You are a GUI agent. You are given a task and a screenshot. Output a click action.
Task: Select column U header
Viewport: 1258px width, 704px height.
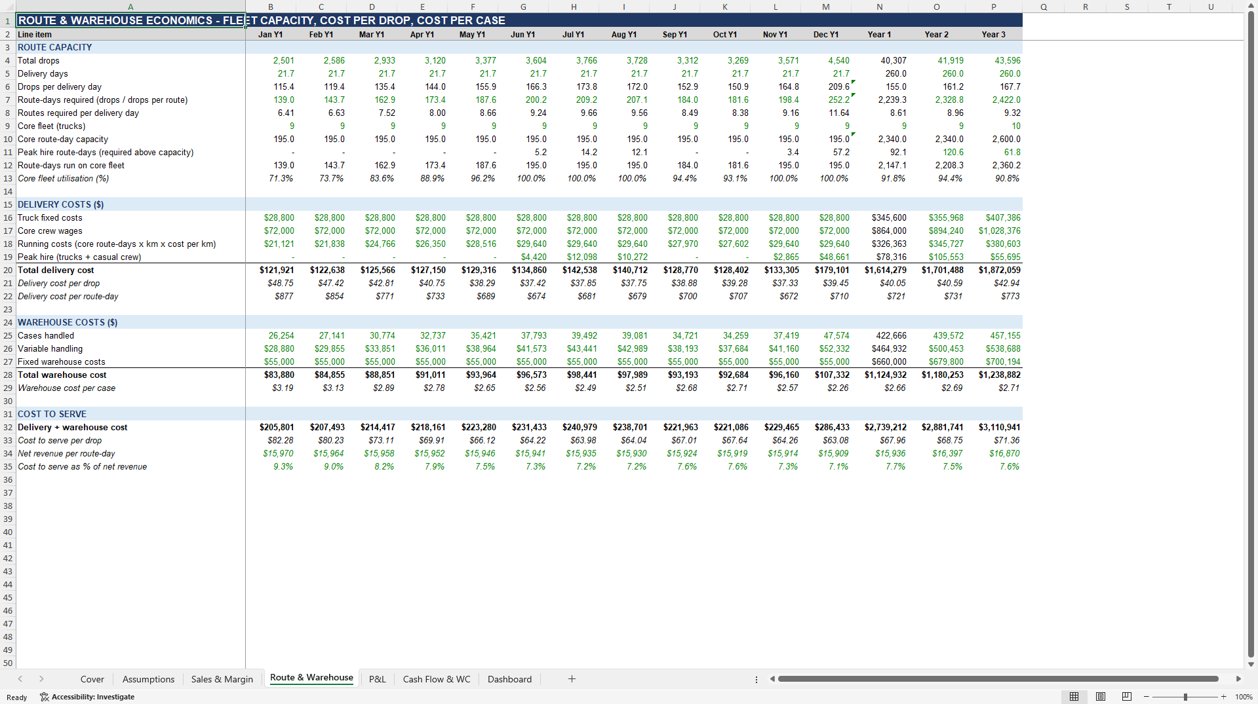[x=1211, y=7]
